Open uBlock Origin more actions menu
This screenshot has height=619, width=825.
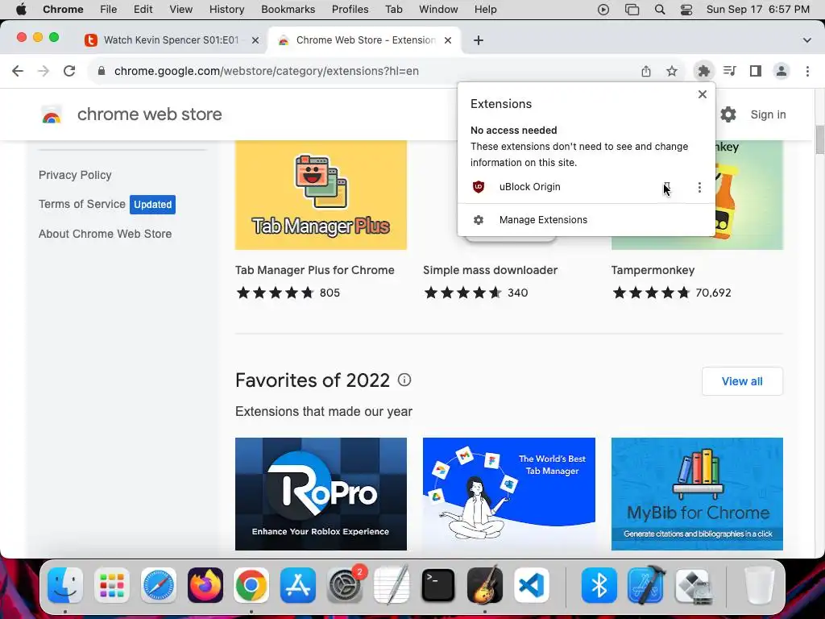699,187
